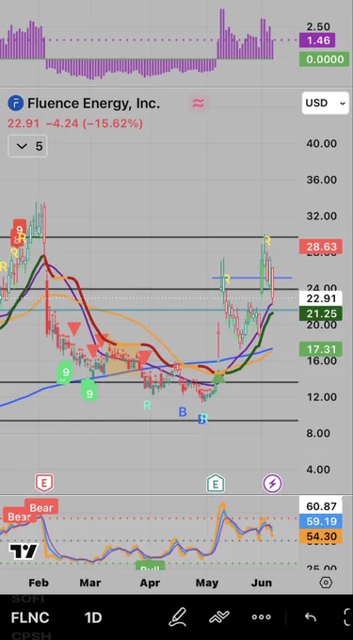Tap the purple lightning bolt event marker
Viewport: 353px width, 640px height.
pyautogui.click(x=272, y=484)
